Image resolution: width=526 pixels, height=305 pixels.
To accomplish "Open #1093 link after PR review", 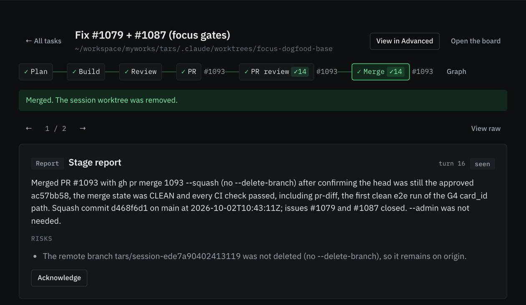I will [x=327, y=72].
